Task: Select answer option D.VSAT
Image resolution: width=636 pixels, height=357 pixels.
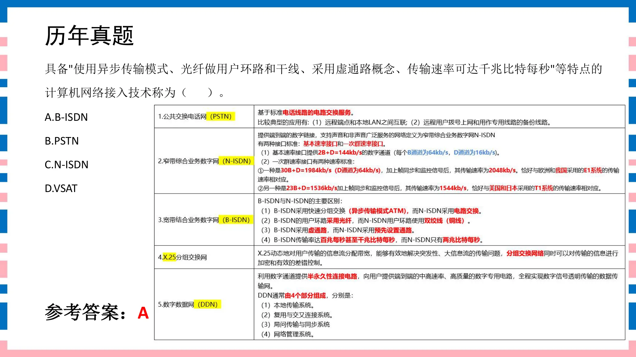Action: coord(61,188)
